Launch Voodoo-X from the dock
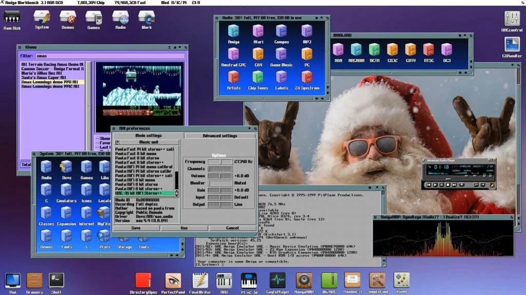This screenshot has width=526, height=295. pos(352,283)
